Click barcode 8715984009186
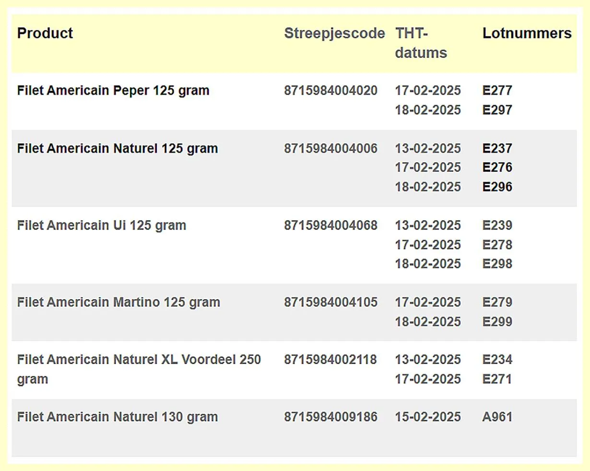This screenshot has height=471, width=590. [x=330, y=417]
